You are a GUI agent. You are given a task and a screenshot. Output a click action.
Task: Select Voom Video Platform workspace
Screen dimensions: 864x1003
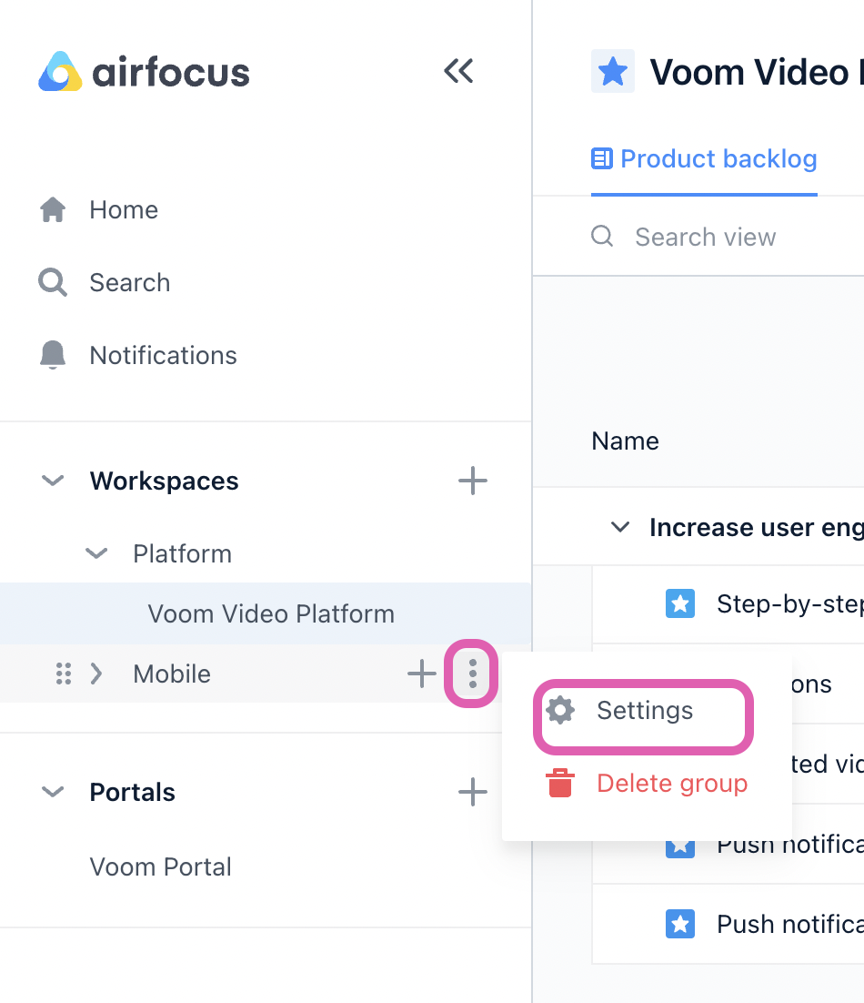[266, 613]
